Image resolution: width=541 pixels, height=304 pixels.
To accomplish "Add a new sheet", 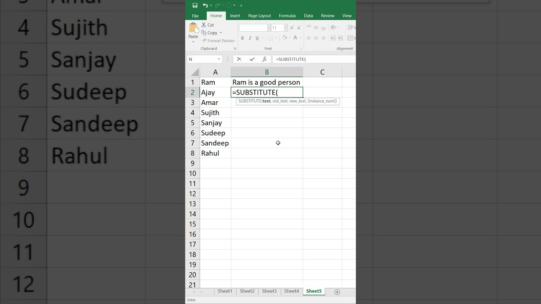I will 337,292.
